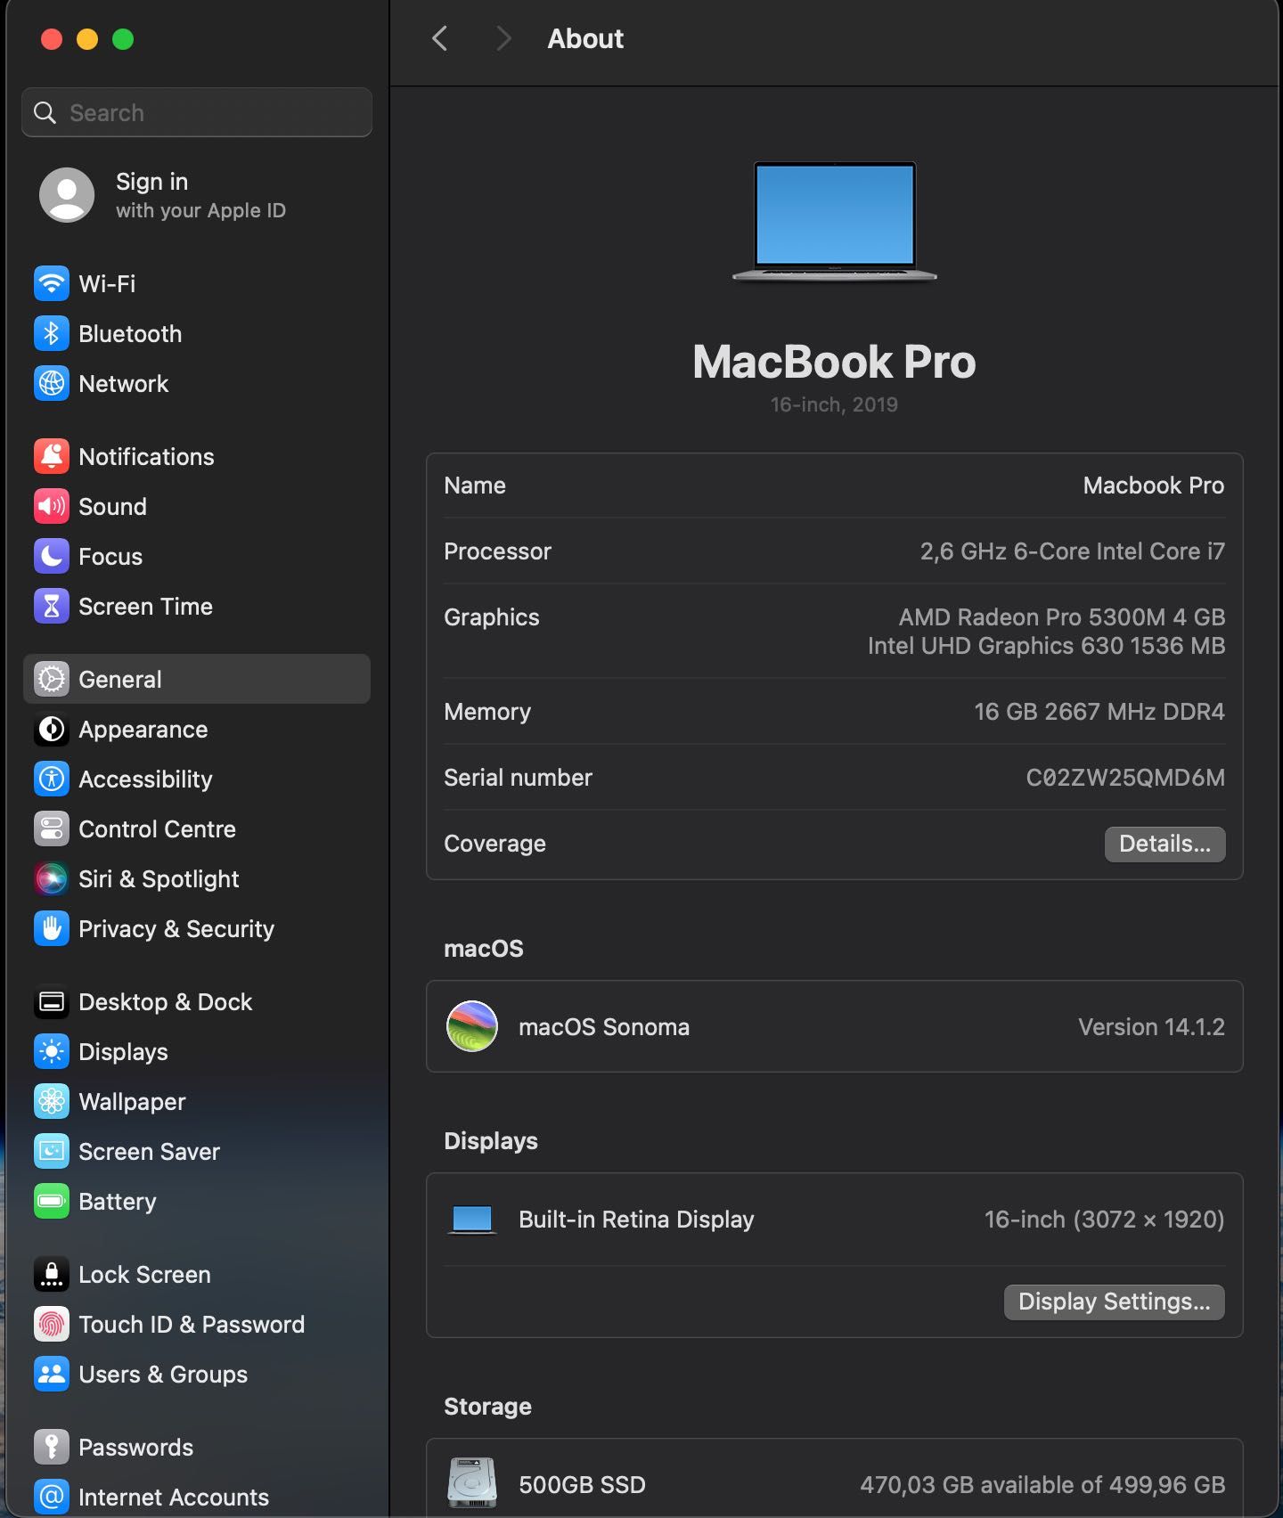Click the Apple ID avatar icon

click(67, 195)
